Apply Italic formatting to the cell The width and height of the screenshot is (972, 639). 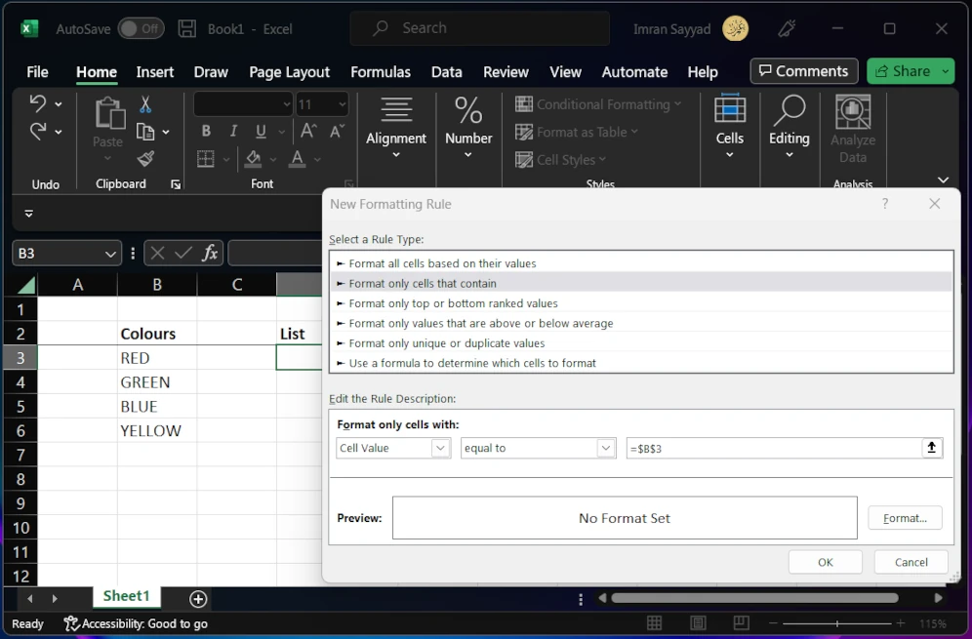click(x=233, y=132)
